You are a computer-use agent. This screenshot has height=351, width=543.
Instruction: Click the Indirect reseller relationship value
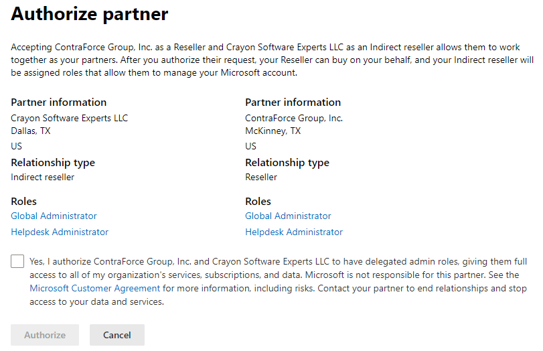point(43,177)
